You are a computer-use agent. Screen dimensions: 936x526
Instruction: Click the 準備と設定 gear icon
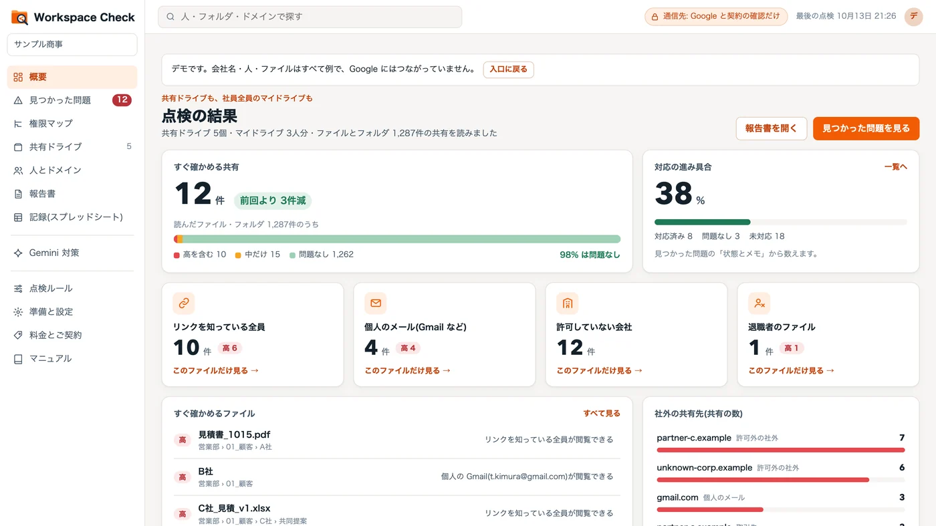pyautogui.click(x=18, y=312)
